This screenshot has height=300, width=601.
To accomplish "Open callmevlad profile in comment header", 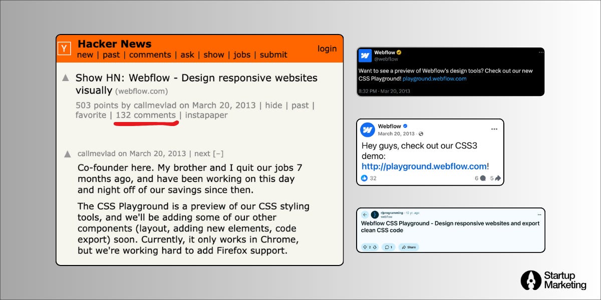I will click(x=97, y=153).
